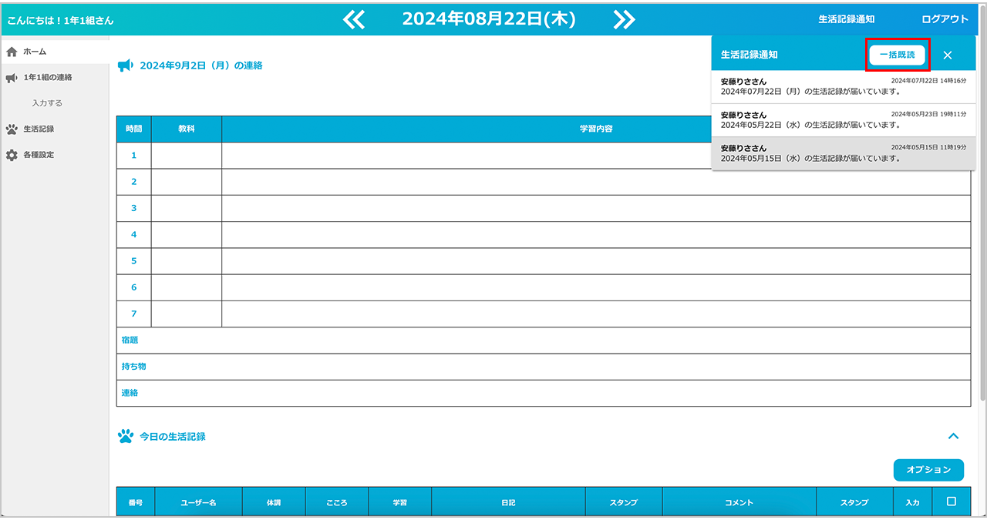Go to previous day with double-left arrow

click(354, 20)
